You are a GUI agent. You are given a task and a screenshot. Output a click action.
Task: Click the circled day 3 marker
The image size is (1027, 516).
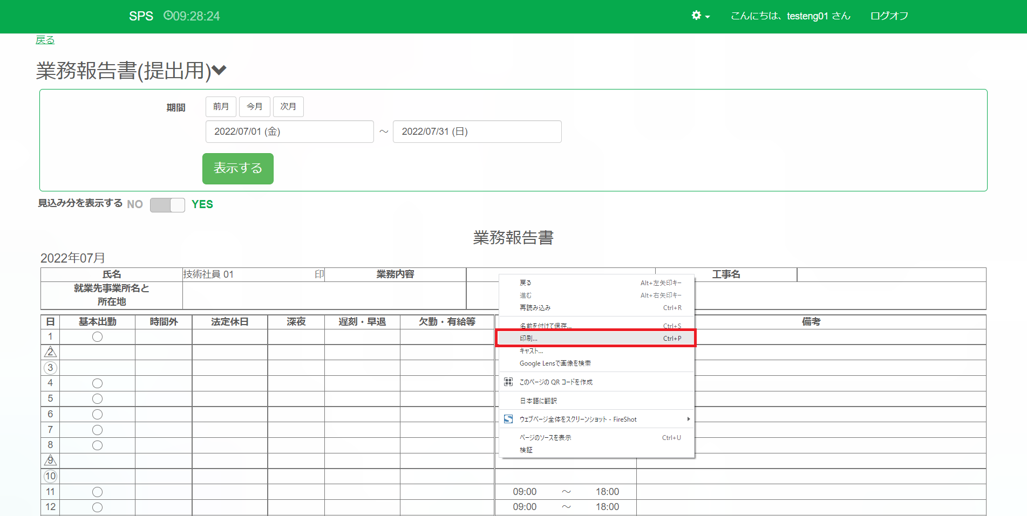coord(50,368)
